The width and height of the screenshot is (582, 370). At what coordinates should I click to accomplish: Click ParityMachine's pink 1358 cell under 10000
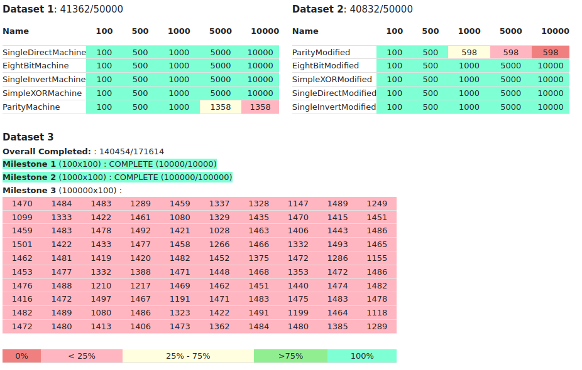point(260,107)
